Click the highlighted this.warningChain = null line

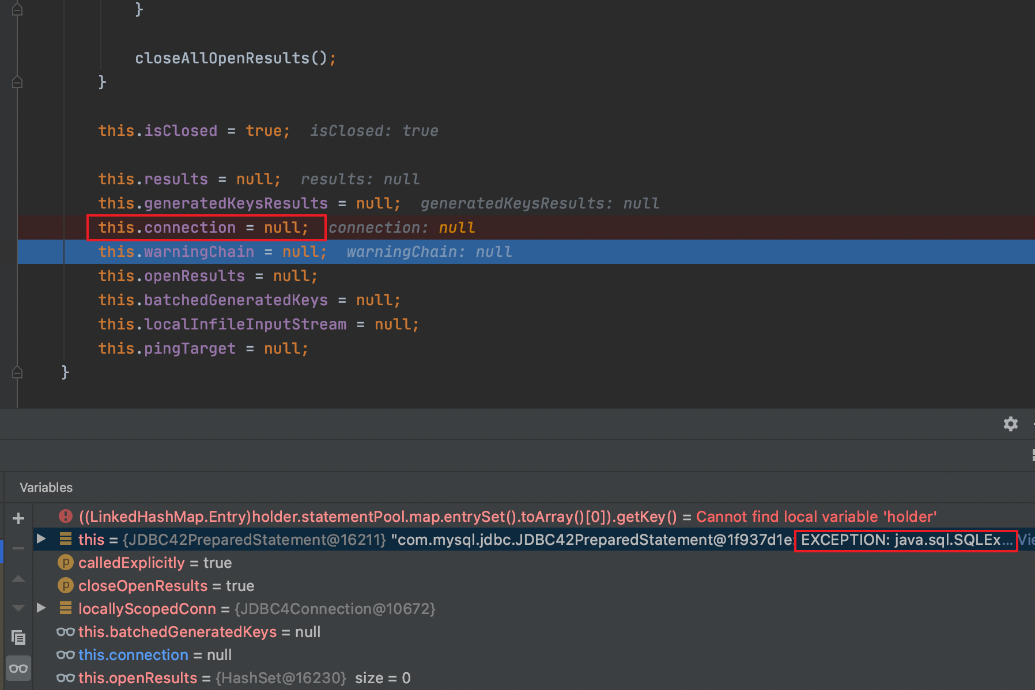point(213,252)
